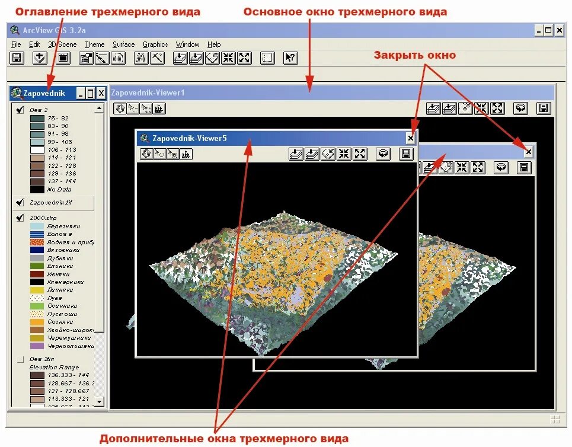Click Zoom In arrows in Viewer5 toolbar

pyautogui.click(x=344, y=154)
